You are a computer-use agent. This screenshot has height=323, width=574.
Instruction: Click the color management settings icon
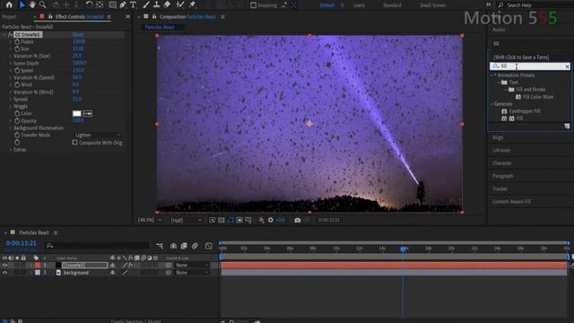tap(261, 220)
